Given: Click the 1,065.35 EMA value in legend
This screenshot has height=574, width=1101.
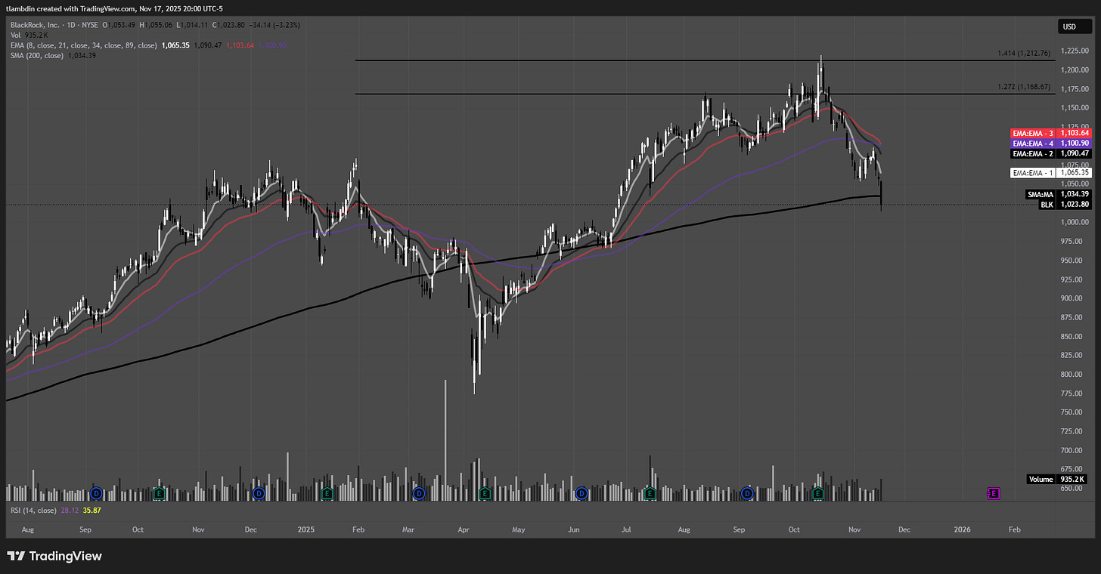Looking at the screenshot, I should tap(175, 45).
